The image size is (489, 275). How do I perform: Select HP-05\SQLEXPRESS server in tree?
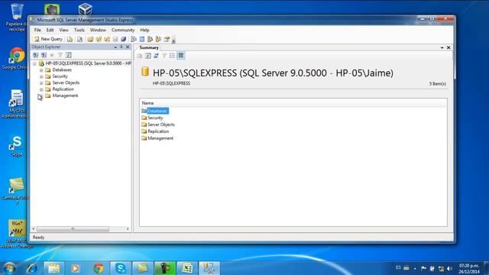point(89,63)
